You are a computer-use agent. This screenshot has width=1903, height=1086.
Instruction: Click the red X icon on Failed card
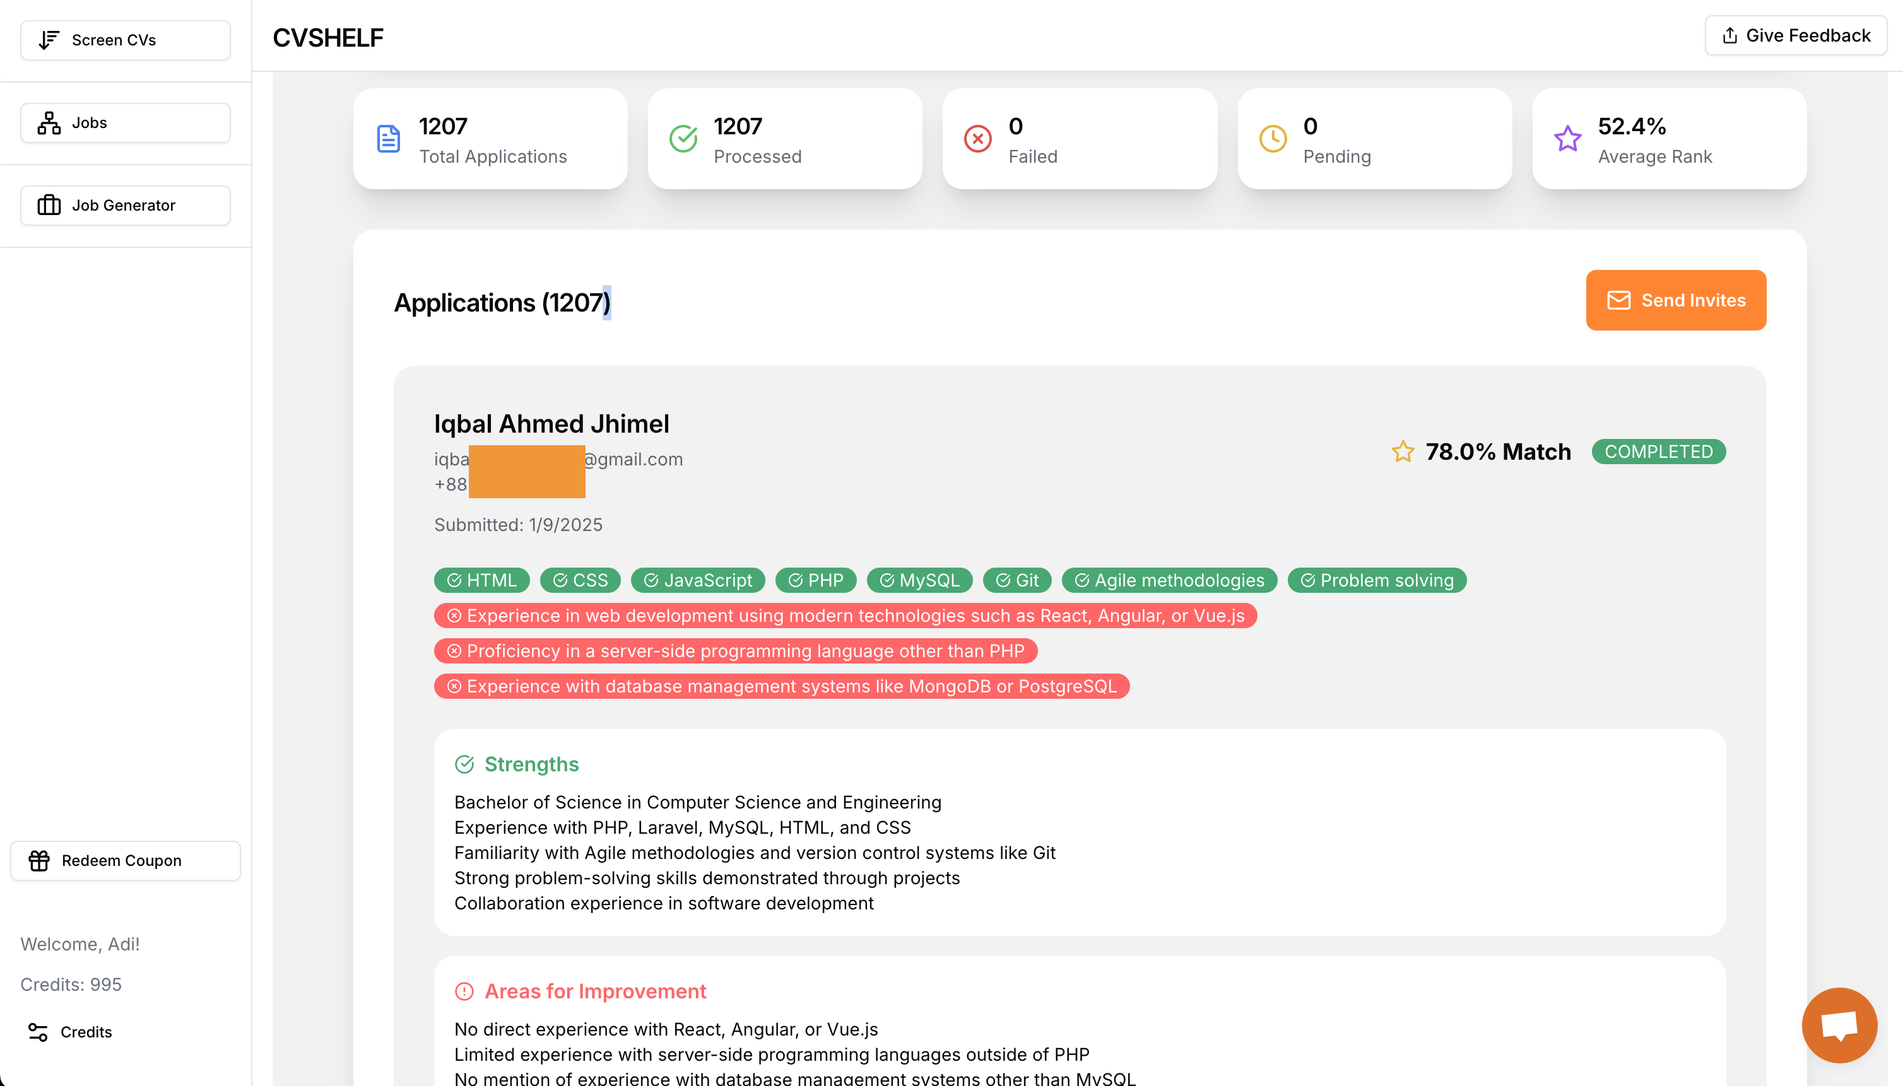pyautogui.click(x=977, y=138)
